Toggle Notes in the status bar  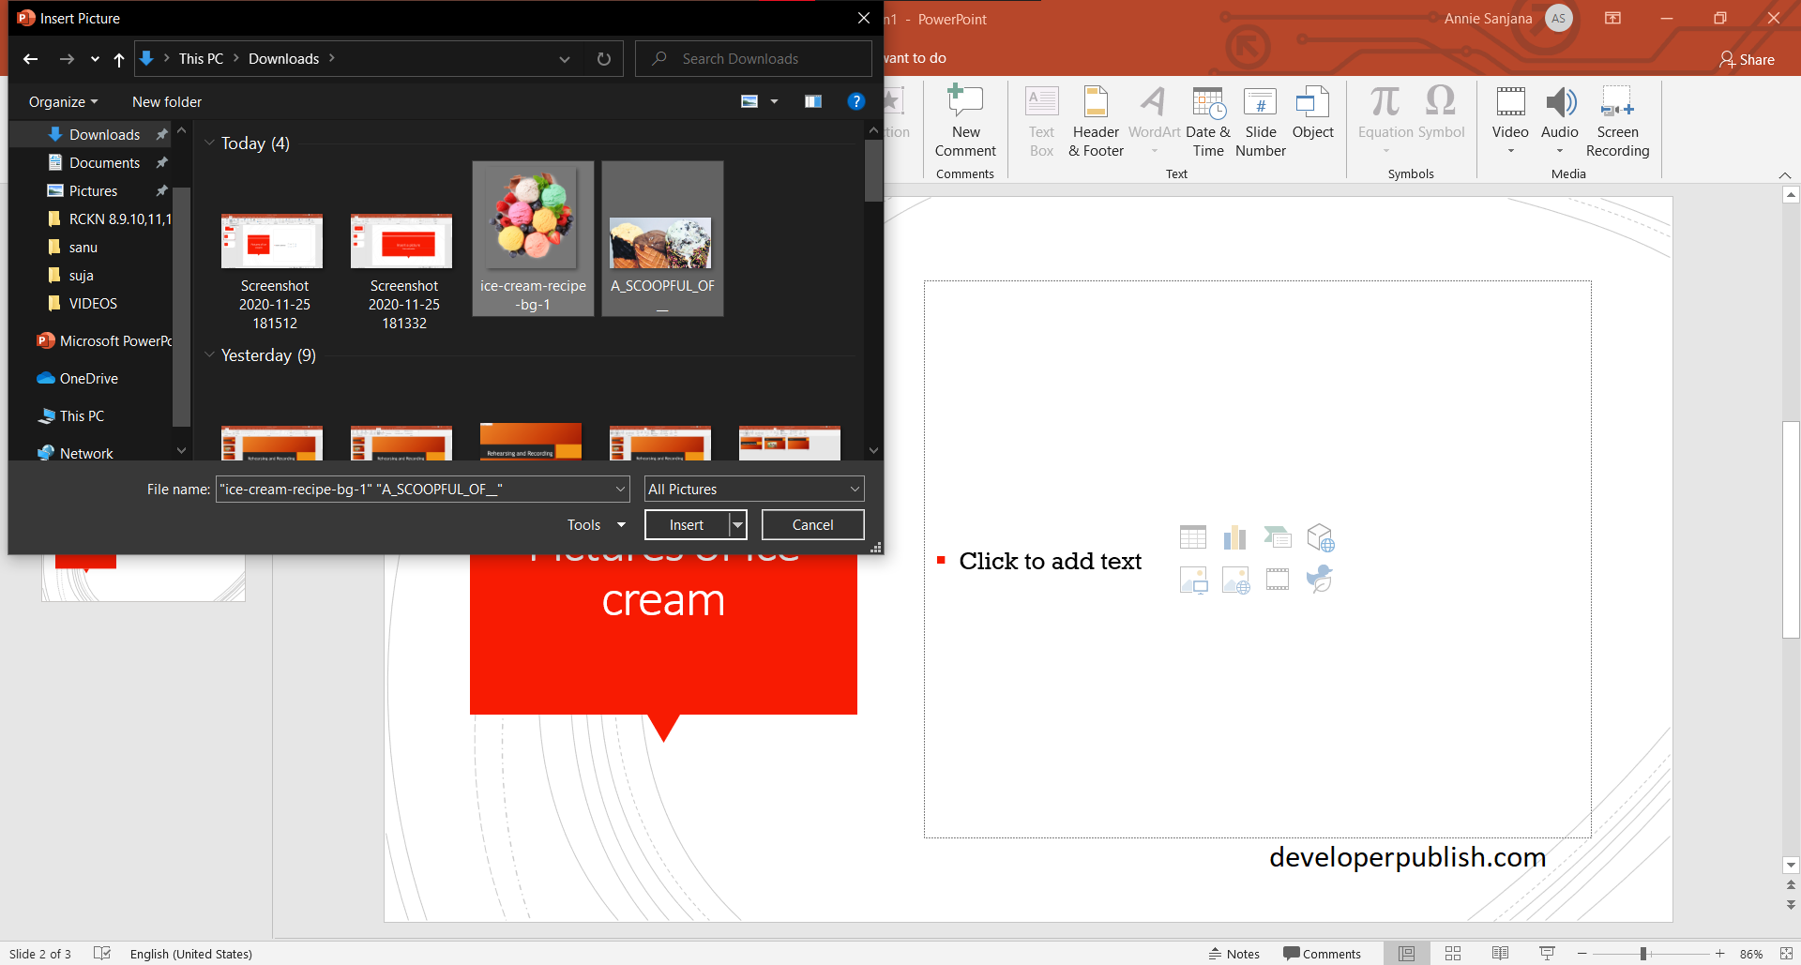point(1234,953)
